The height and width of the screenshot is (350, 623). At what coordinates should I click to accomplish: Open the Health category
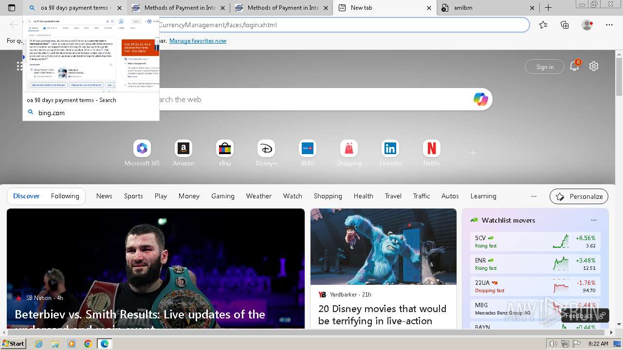point(363,196)
